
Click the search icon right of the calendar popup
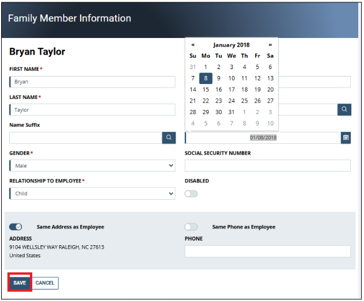pyautogui.click(x=344, y=109)
